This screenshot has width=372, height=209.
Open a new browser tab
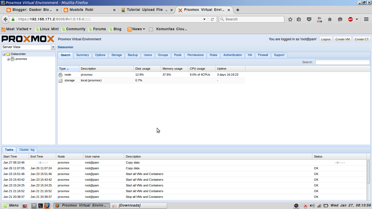point(238,10)
